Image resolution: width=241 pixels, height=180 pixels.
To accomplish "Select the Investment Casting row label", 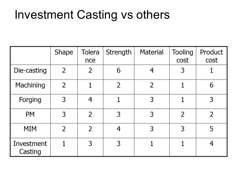I will [30, 147].
